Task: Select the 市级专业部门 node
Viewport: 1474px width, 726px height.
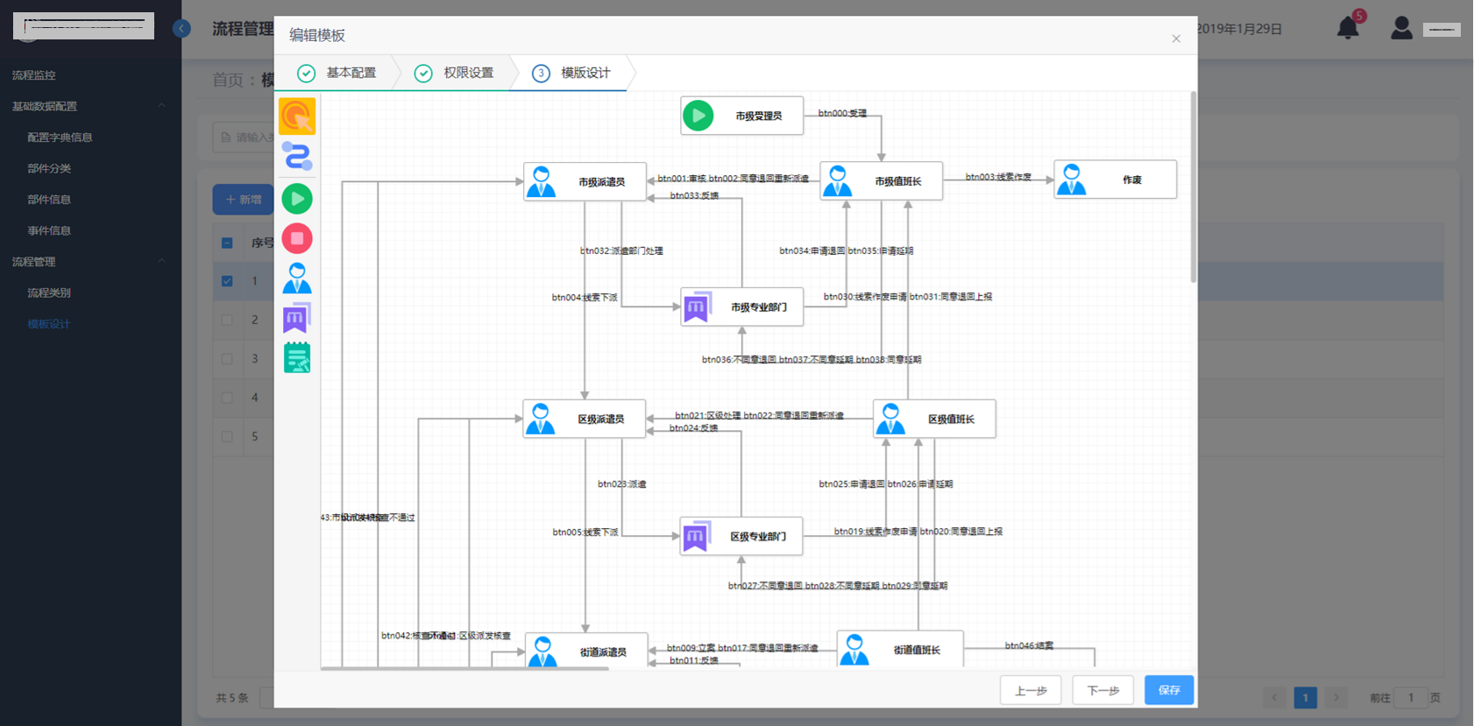Action: coord(741,307)
